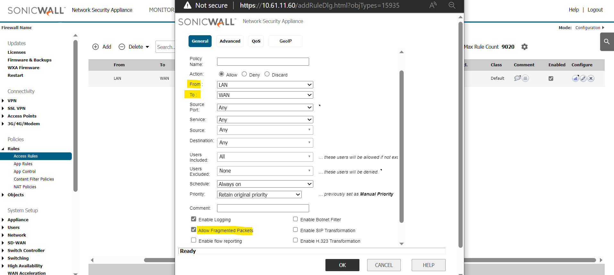Open the Schedule dropdown set to Always on
This screenshot has height=275, width=614.
(265, 184)
